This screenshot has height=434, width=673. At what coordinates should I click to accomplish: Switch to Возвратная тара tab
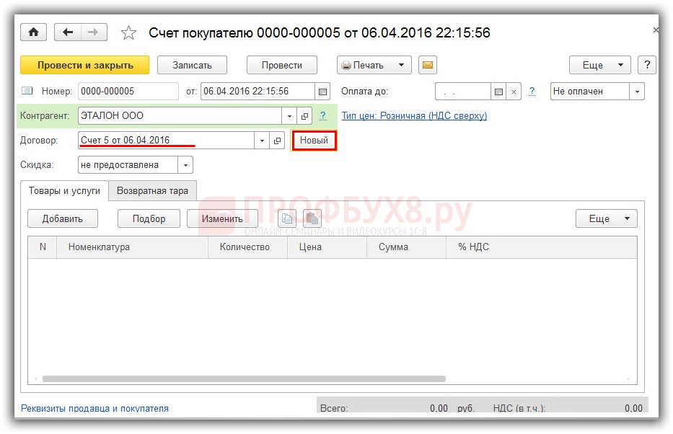[x=152, y=191]
